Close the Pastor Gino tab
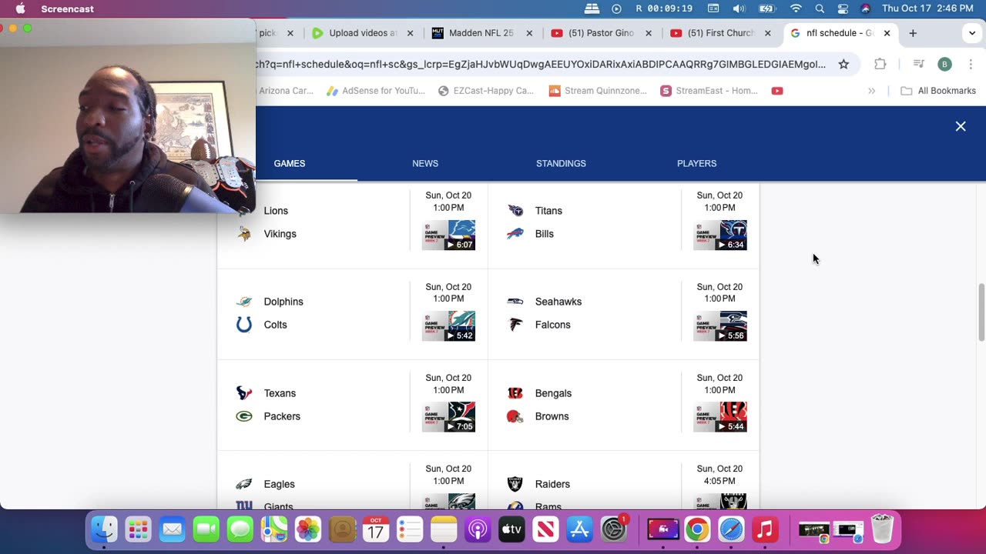Screen dimensions: 986x554 (x=648, y=33)
